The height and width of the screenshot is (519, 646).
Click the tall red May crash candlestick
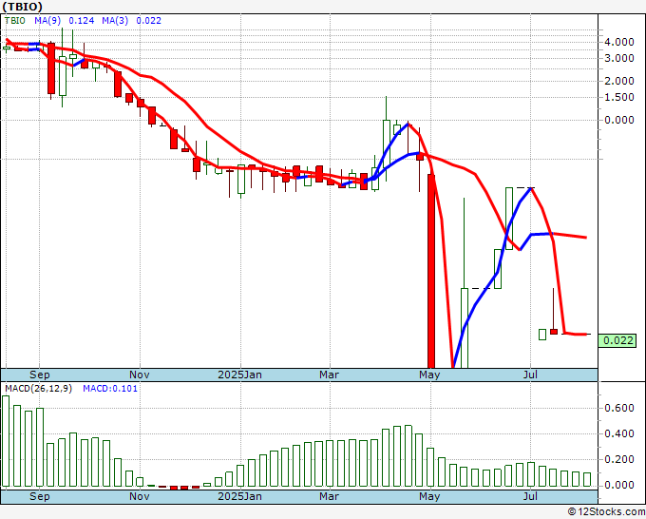tap(431, 270)
